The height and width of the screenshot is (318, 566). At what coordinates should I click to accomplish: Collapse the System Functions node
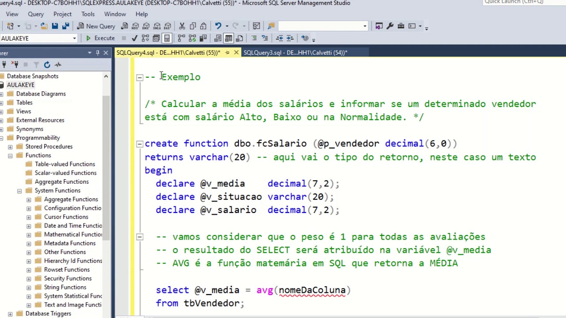[x=19, y=191]
